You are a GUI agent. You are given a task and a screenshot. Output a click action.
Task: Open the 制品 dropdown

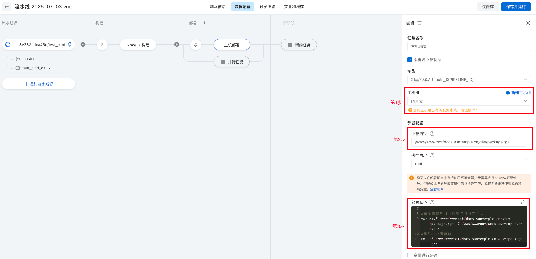click(469, 80)
